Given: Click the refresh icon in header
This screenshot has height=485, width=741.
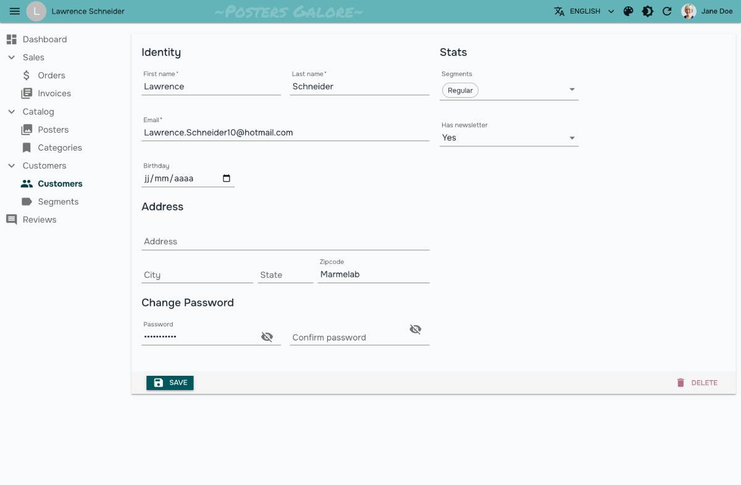Looking at the screenshot, I should [x=667, y=11].
